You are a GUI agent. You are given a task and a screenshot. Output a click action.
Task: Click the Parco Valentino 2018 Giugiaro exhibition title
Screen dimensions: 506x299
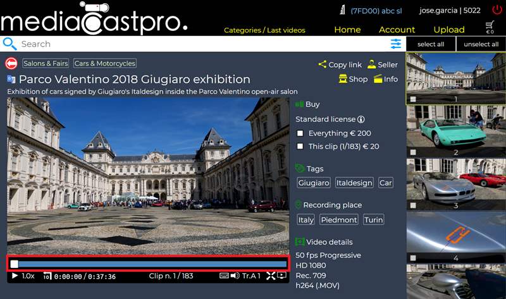[x=135, y=80]
